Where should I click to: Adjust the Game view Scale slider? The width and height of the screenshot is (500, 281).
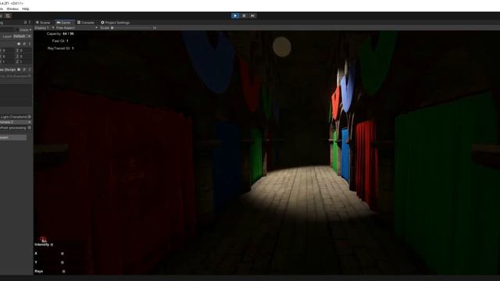[131, 28]
